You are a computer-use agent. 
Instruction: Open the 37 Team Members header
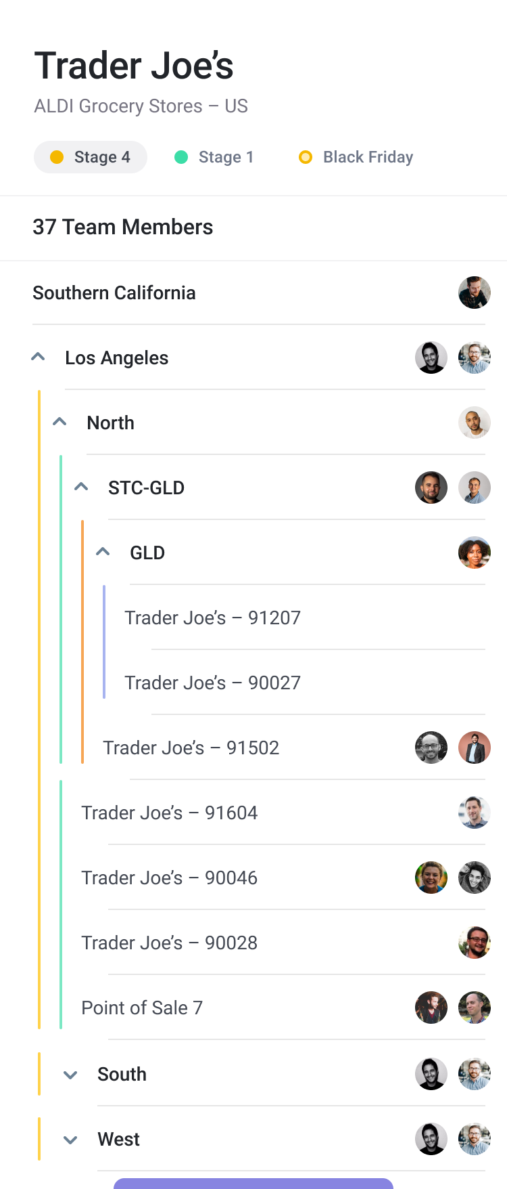(x=123, y=228)
